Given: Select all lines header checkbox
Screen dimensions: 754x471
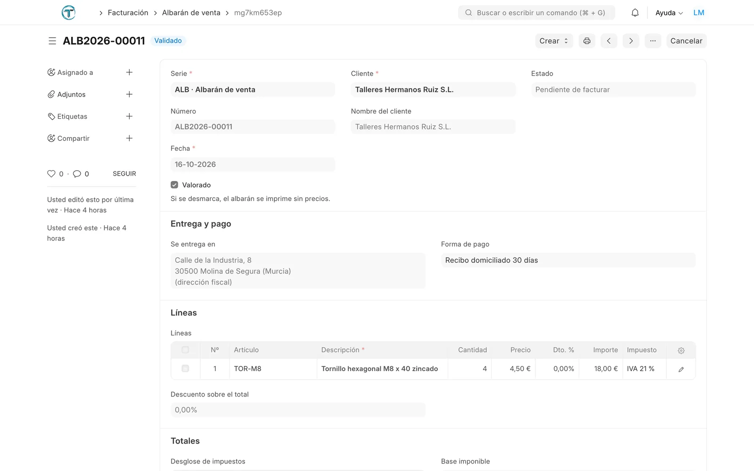Looking at the screenshot, I should (x=185, y=350).
